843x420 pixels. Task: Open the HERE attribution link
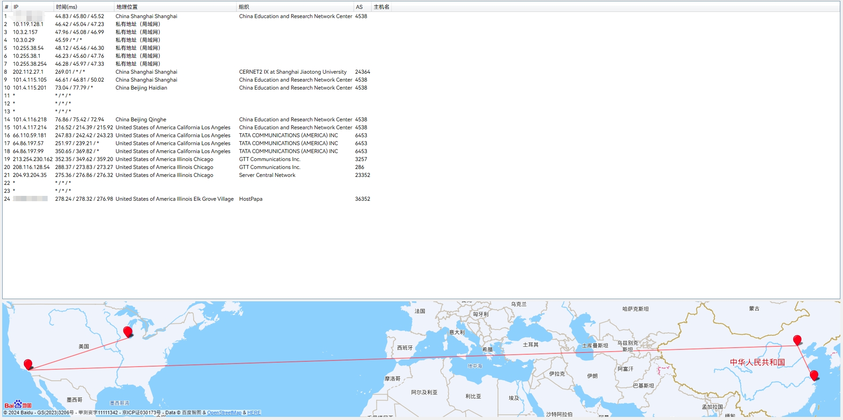(x=254, y=413)
